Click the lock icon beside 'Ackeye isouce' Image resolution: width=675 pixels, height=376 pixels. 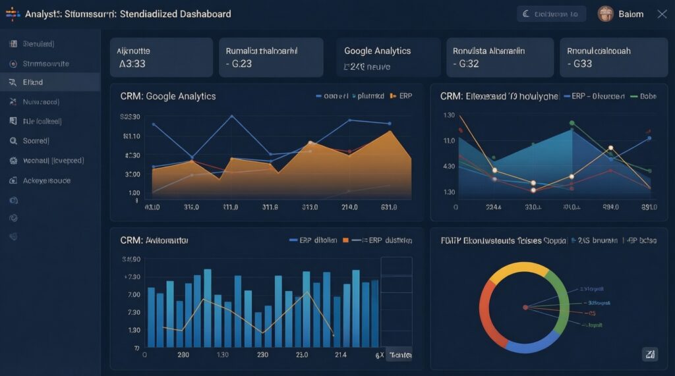[x=13, y=180]
